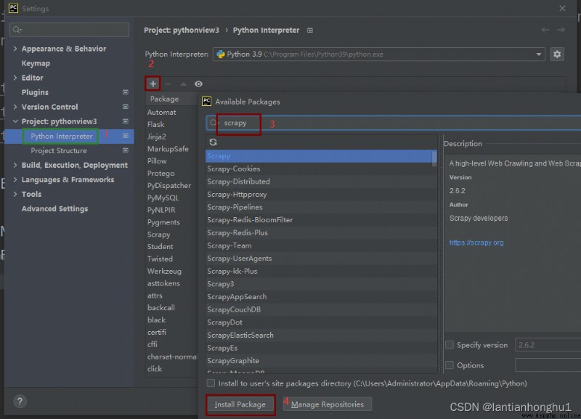Tick the Options checkbox
Screen dimensions: 581x419
[x=450, y=365]
